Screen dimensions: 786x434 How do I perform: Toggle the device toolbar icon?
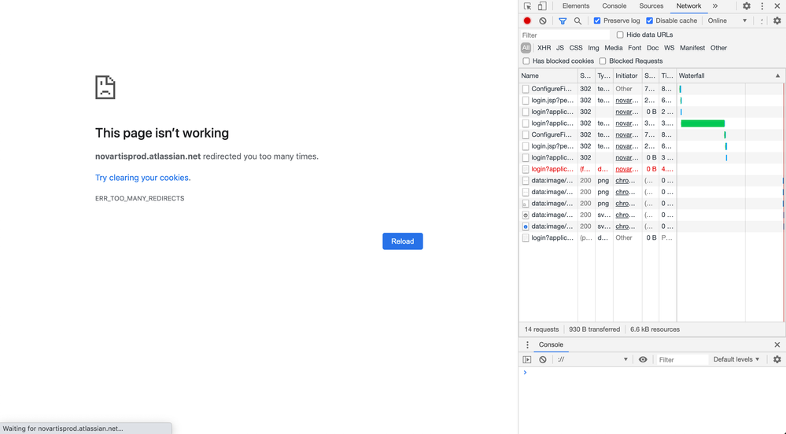point(542,6)
